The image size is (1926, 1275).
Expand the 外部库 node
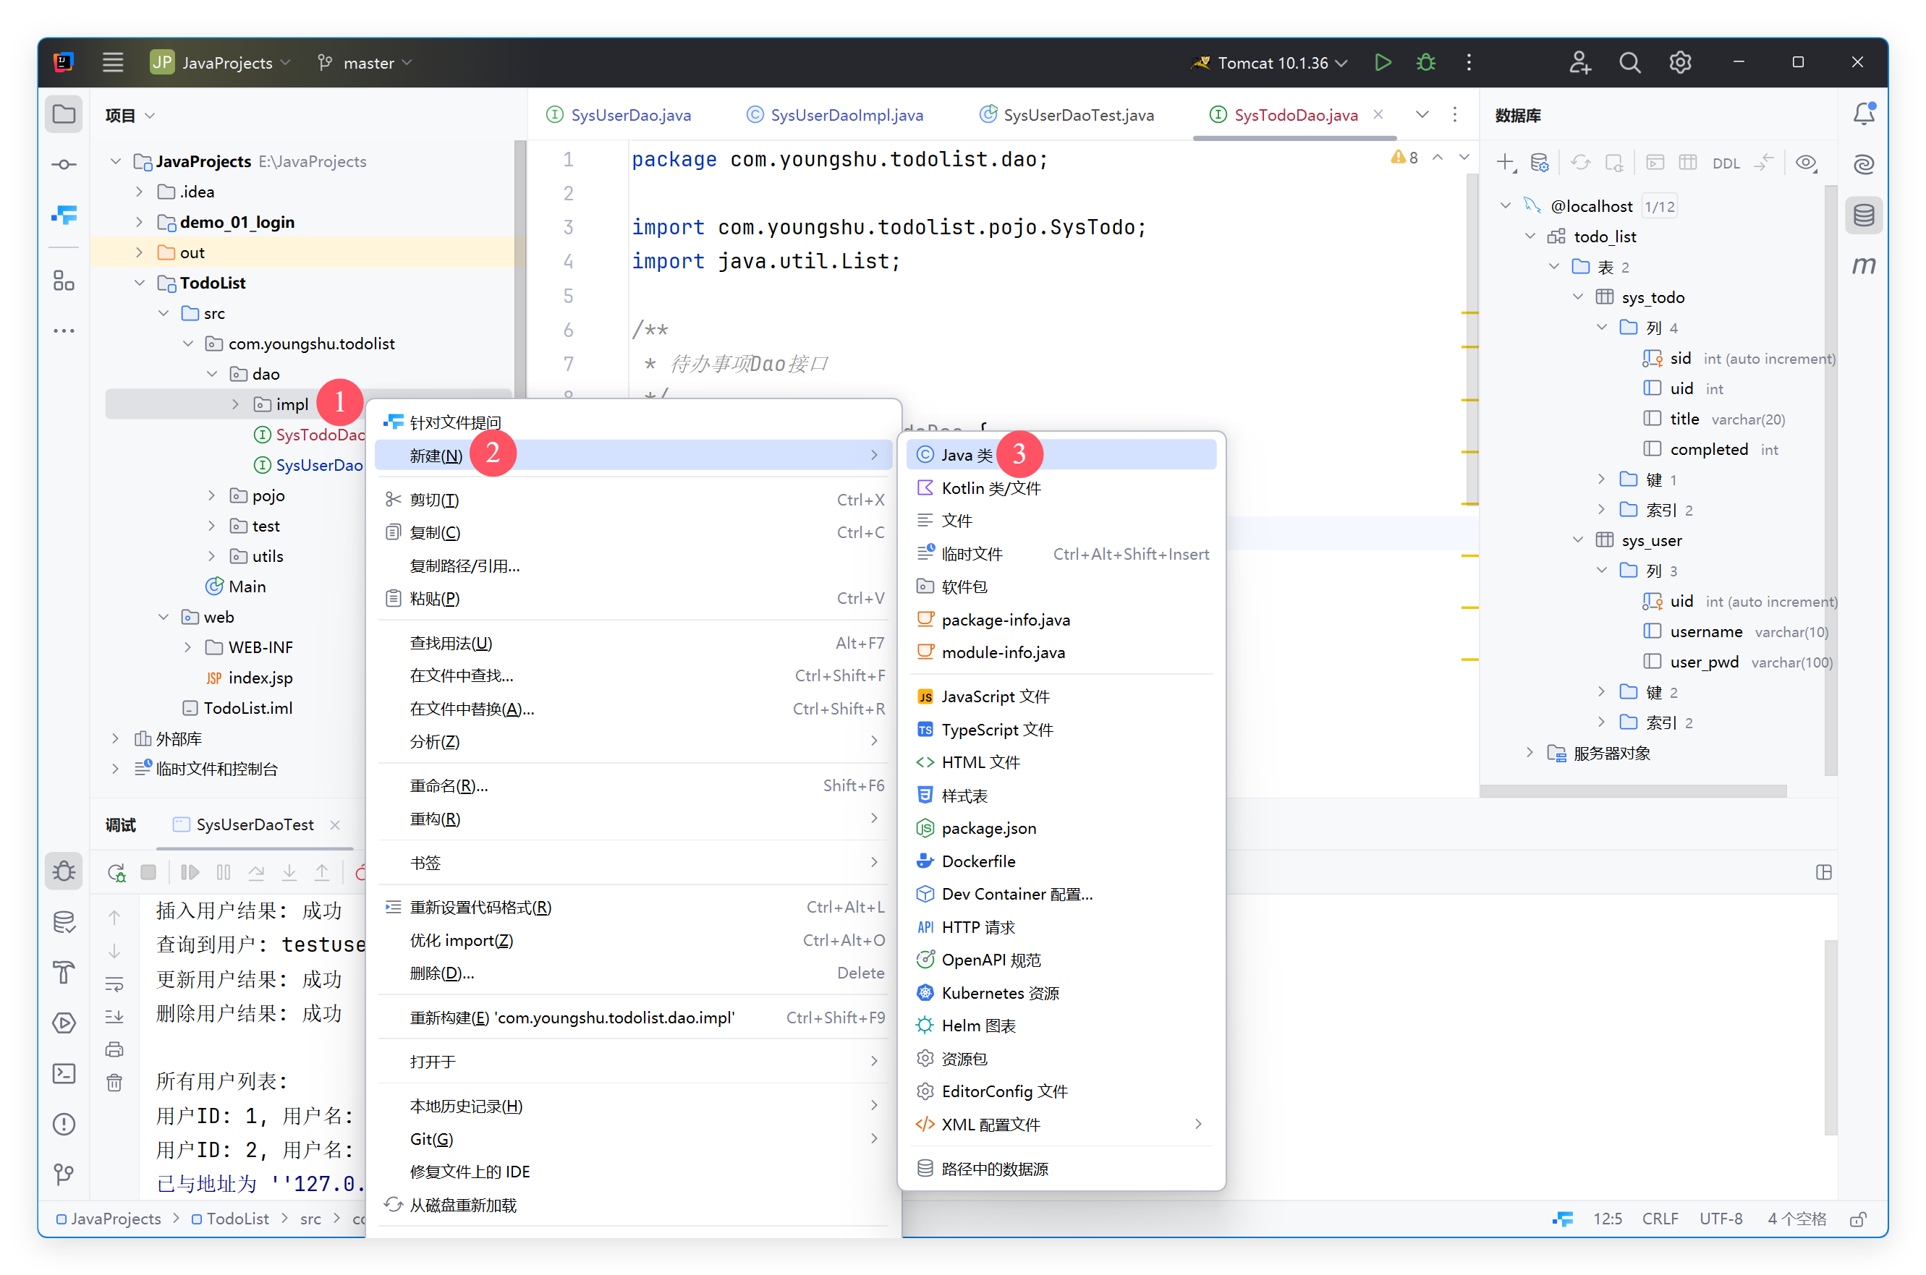[x=115, y=738]
